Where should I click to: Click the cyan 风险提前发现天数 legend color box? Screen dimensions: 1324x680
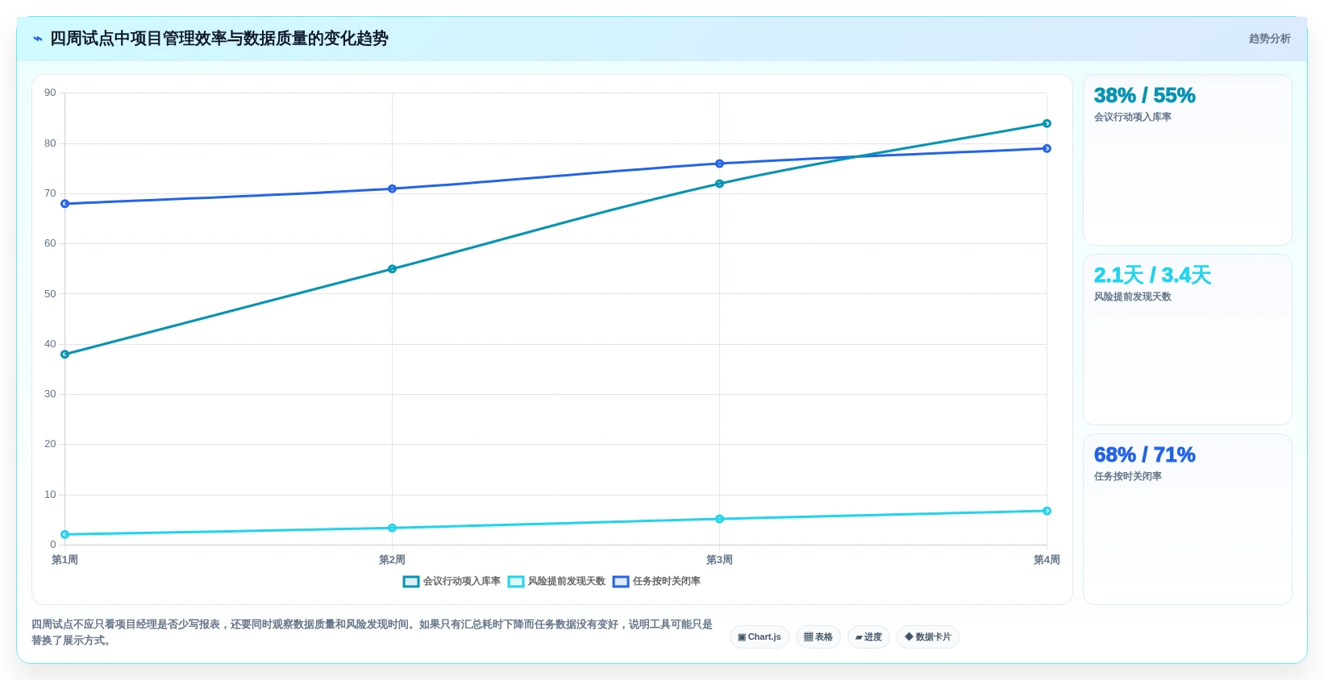click(x=516, y=582)
